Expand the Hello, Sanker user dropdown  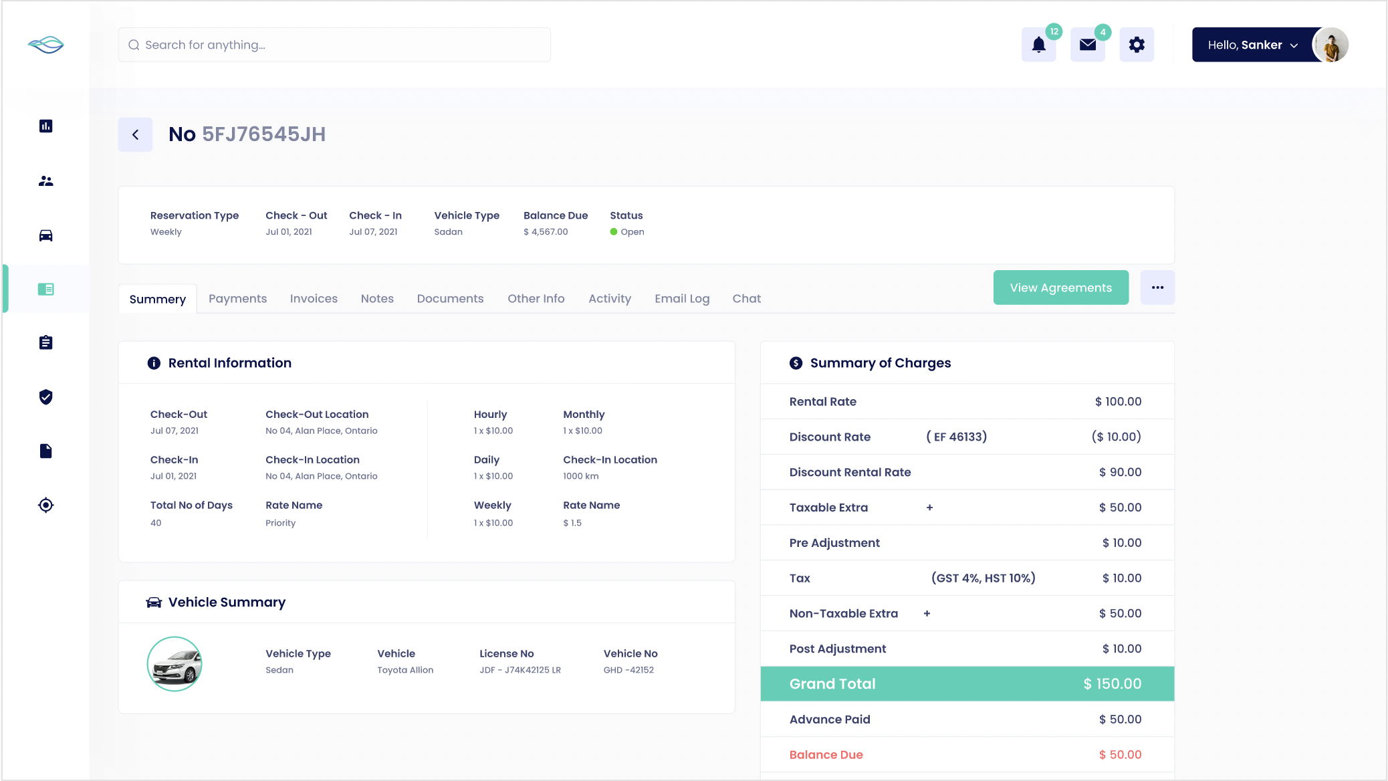[1252, 45]
